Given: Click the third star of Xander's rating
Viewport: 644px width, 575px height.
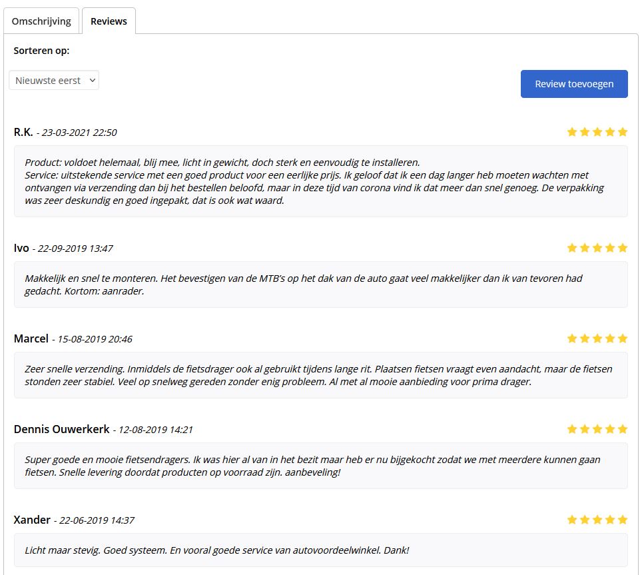Looking at the screenshot, I should (597, 520).
